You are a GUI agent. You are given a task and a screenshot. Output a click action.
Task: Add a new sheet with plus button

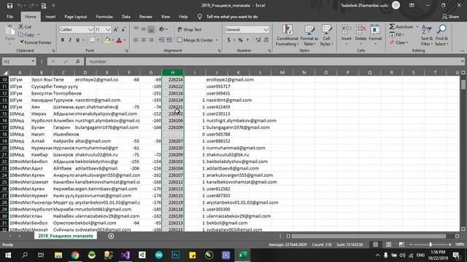(x=111, y=236)
